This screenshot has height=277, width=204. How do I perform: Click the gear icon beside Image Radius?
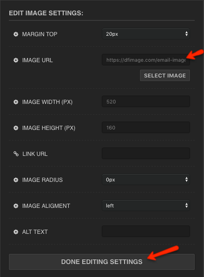pyautogui.click(x=16, y=180)
